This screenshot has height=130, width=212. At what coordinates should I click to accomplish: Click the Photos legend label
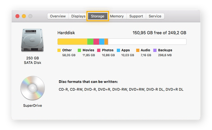(x=108, y=50)
